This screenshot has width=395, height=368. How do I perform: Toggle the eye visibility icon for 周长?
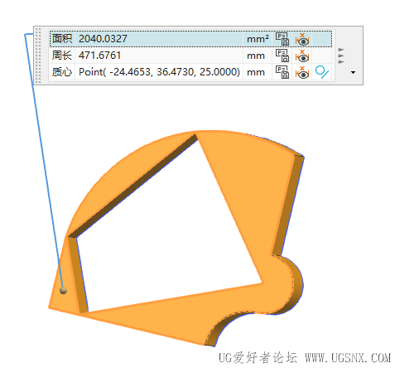[x=302, y=56]
